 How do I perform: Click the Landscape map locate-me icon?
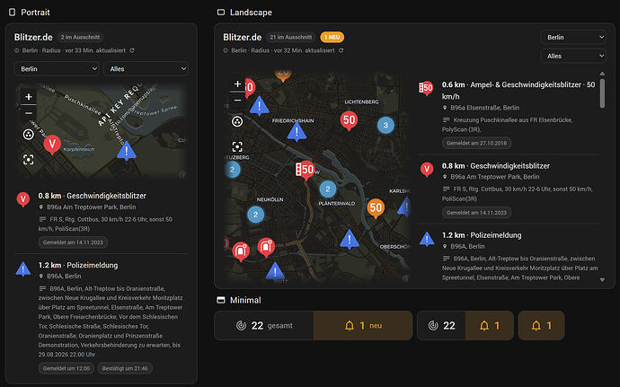click(x=237, y=122)
